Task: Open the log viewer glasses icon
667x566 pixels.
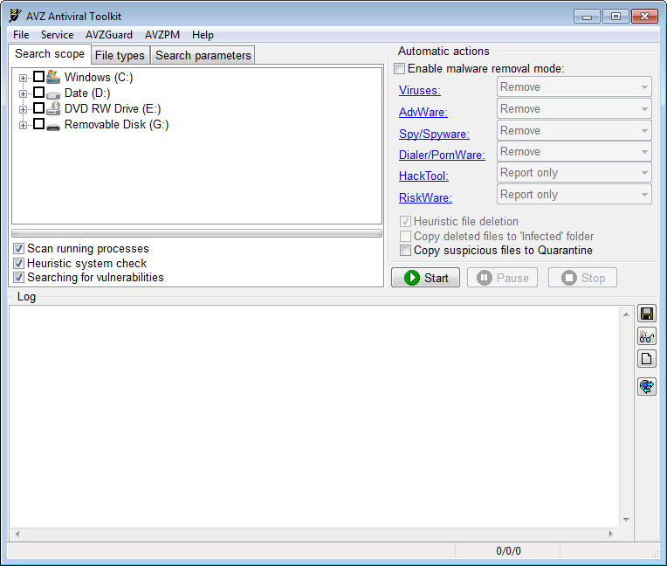Action: [x=647, y=336]
